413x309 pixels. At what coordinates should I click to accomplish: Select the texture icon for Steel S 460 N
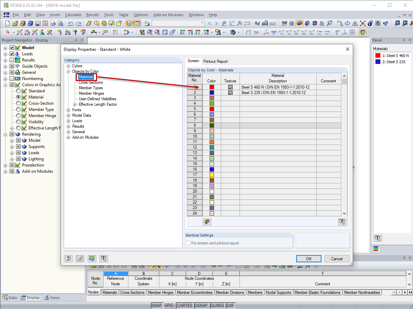coord(230,87)
